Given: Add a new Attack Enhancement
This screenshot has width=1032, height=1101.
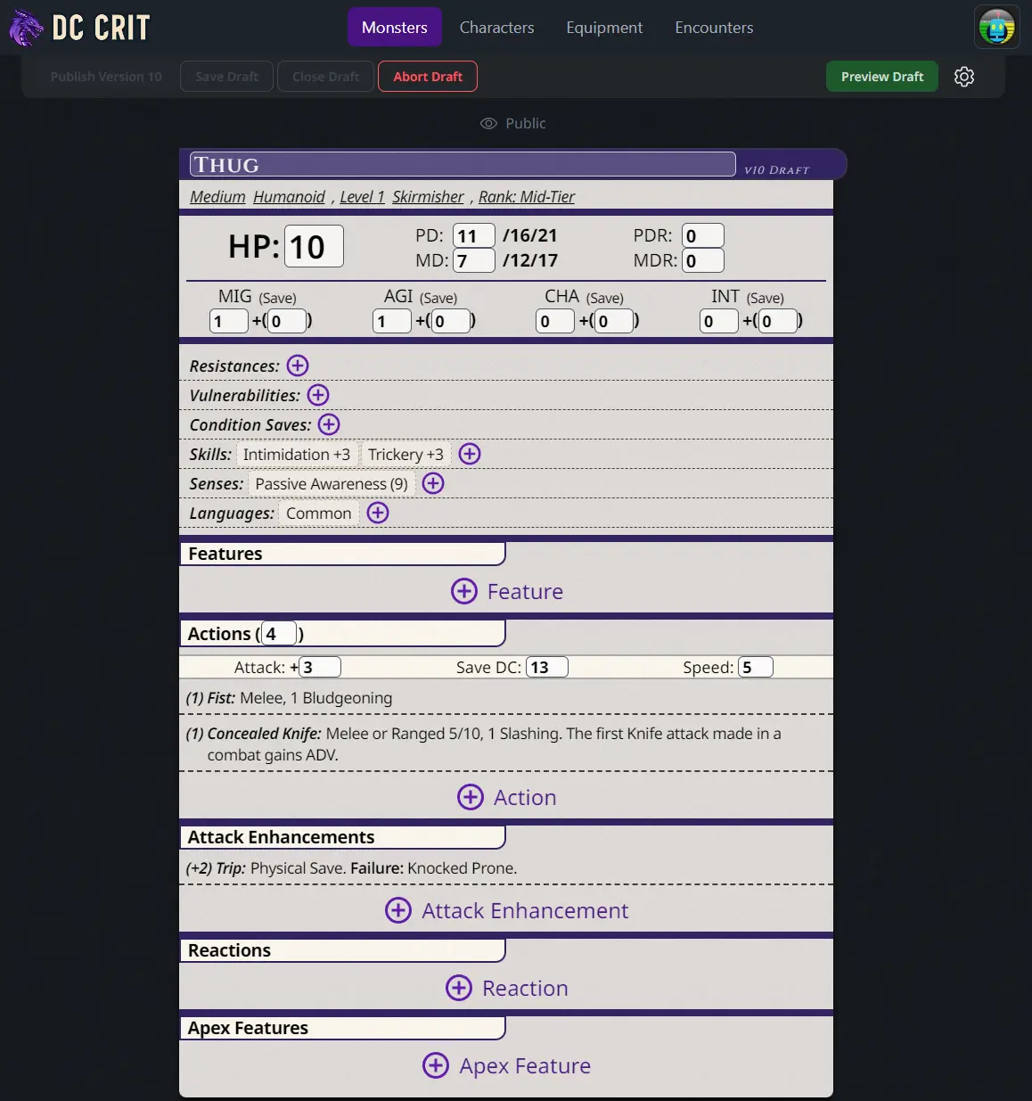Looking at the screenshot, I should tap(506, 910).
